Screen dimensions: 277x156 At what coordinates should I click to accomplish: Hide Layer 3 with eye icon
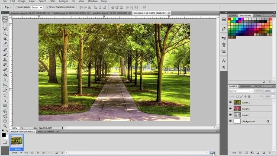click(x=230, y=102)
